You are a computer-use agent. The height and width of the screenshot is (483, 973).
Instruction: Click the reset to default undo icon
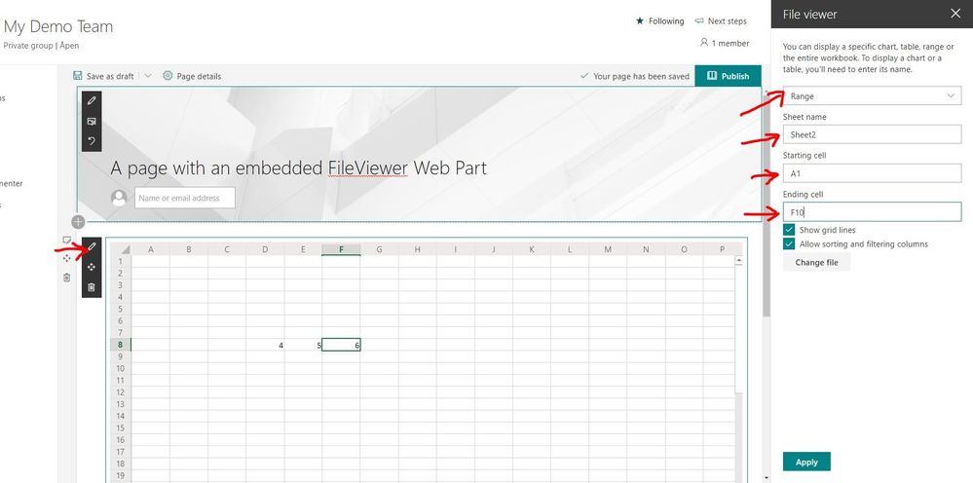coord(92,141)
